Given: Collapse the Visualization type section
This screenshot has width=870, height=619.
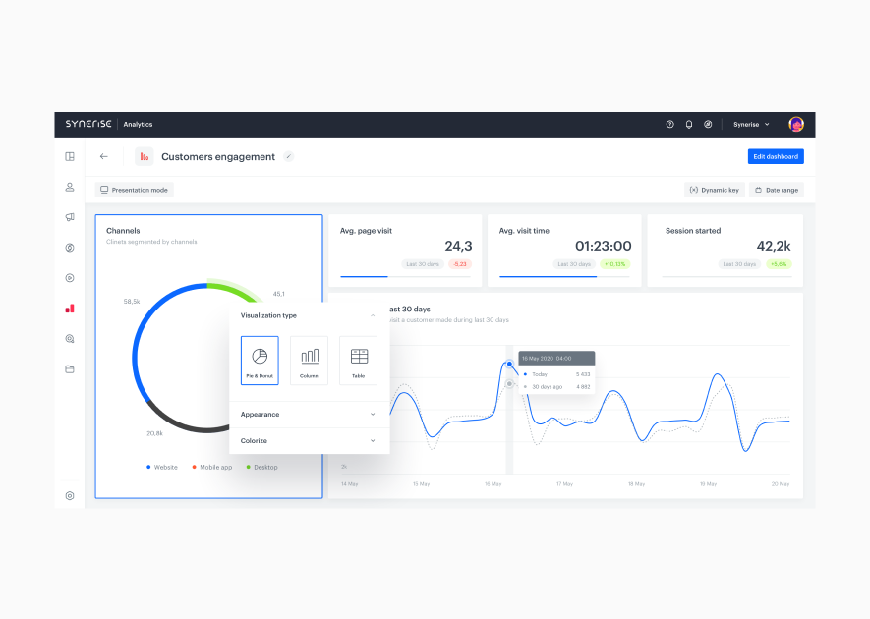Looking at the screenshot, I should tap(372, 315).
